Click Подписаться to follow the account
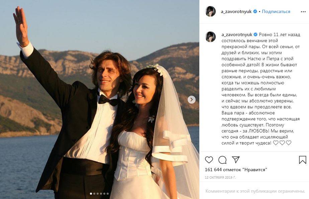Viewport: 309px width, 199px height. [276, 11]
